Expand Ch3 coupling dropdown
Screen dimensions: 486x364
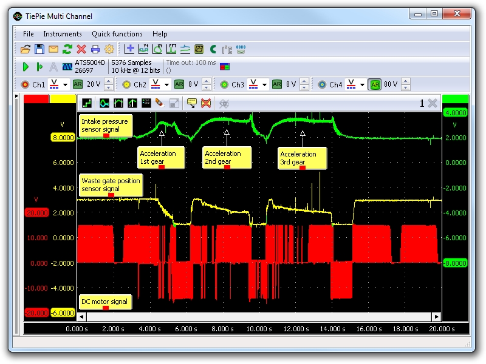[x=264, y=84]
